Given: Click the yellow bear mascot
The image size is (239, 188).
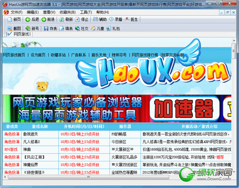Looking at the screenshot, I should [42, 86].
